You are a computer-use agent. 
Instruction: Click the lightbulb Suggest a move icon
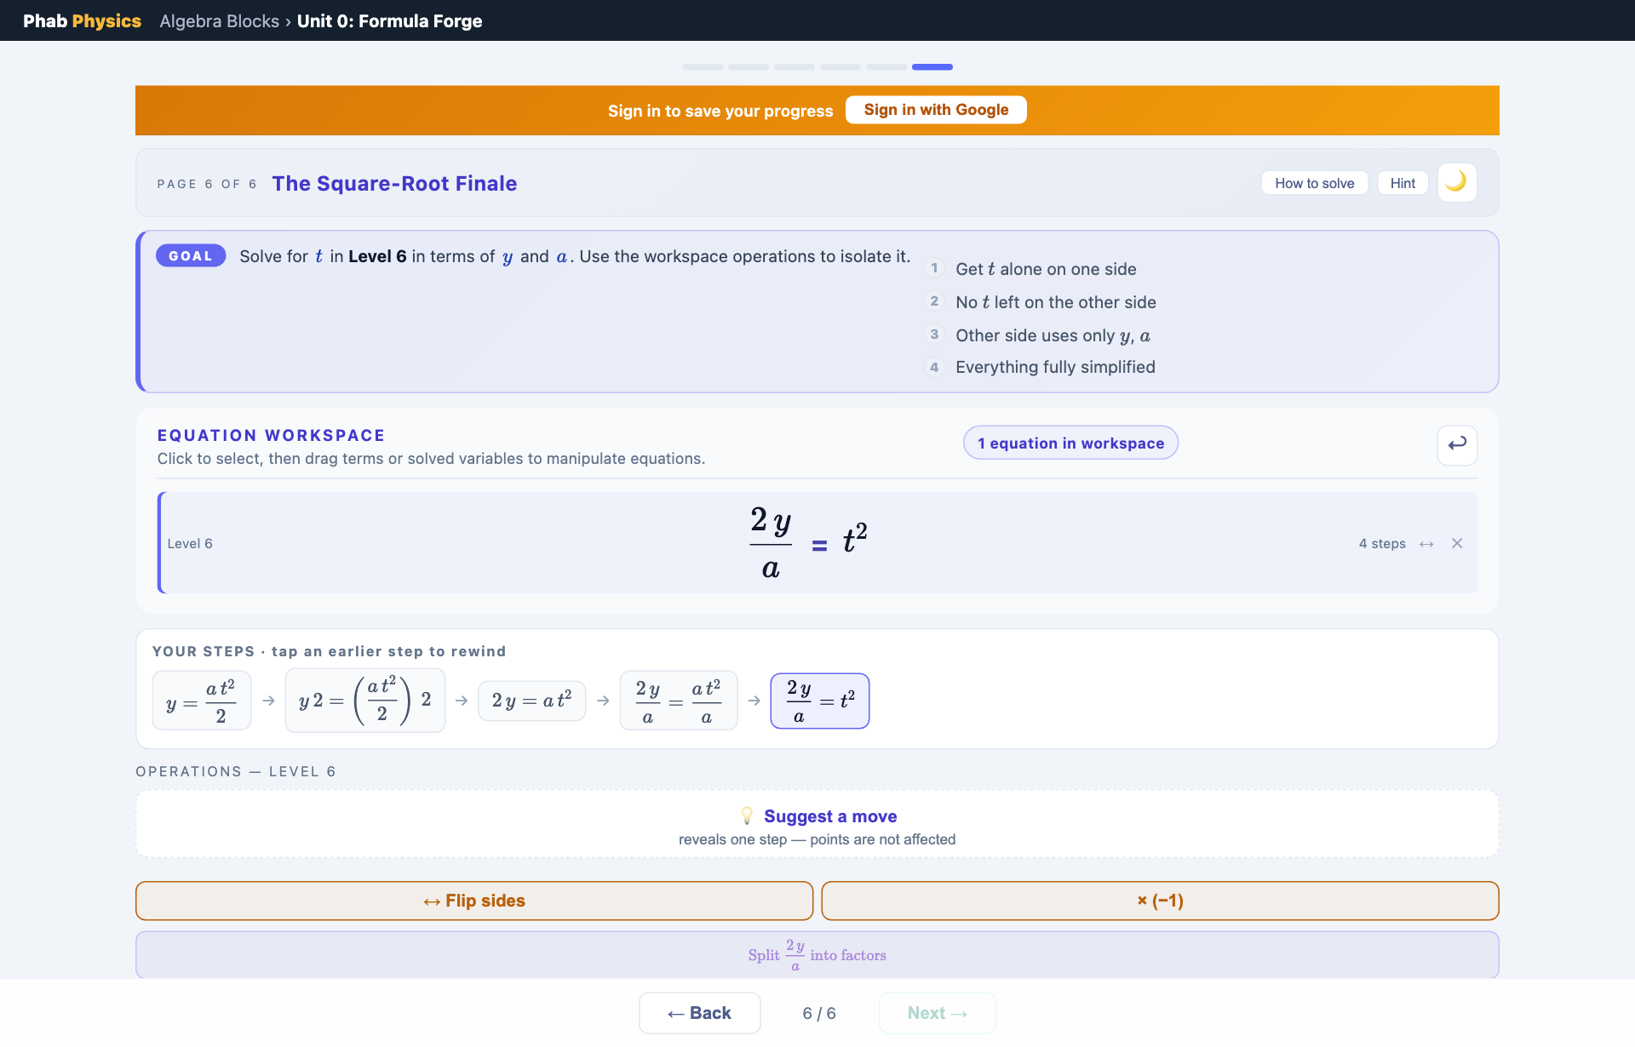[x=747, y=815]
